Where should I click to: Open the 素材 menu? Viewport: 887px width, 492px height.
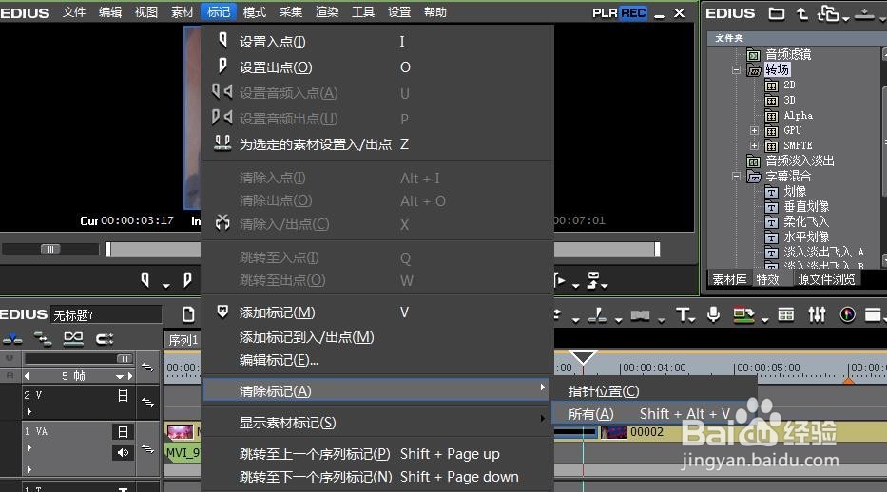tap(183, 11)
